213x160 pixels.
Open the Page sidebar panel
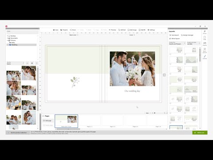point(205,38)
